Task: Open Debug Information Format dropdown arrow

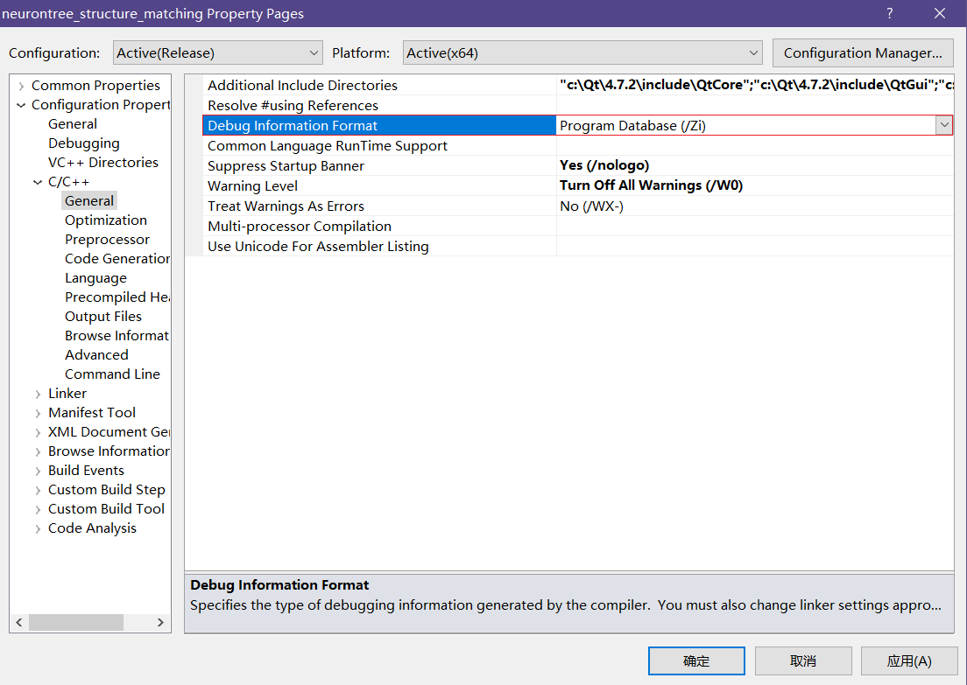Action: (x=943, y=125)
